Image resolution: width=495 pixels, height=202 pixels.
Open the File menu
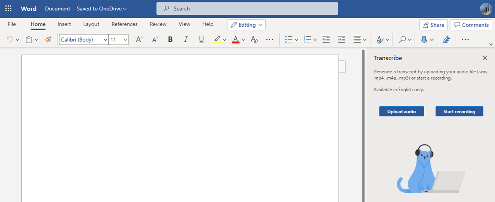[x=12, y=24]
